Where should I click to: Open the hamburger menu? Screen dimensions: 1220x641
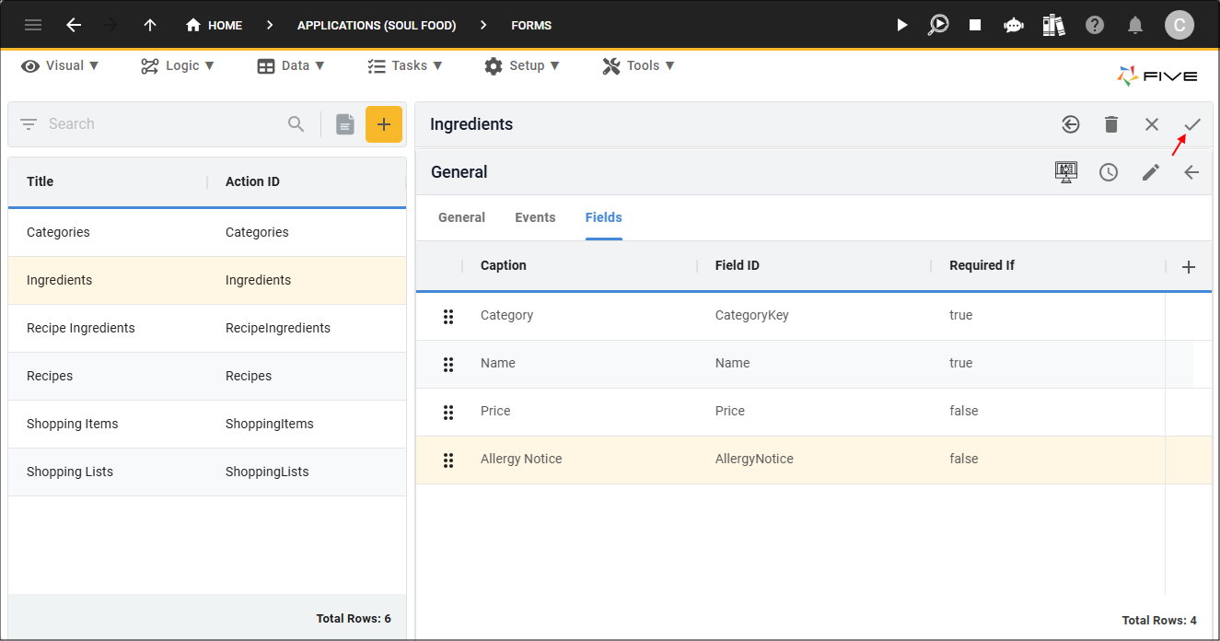pyautogui.click(x=33, y=25)
